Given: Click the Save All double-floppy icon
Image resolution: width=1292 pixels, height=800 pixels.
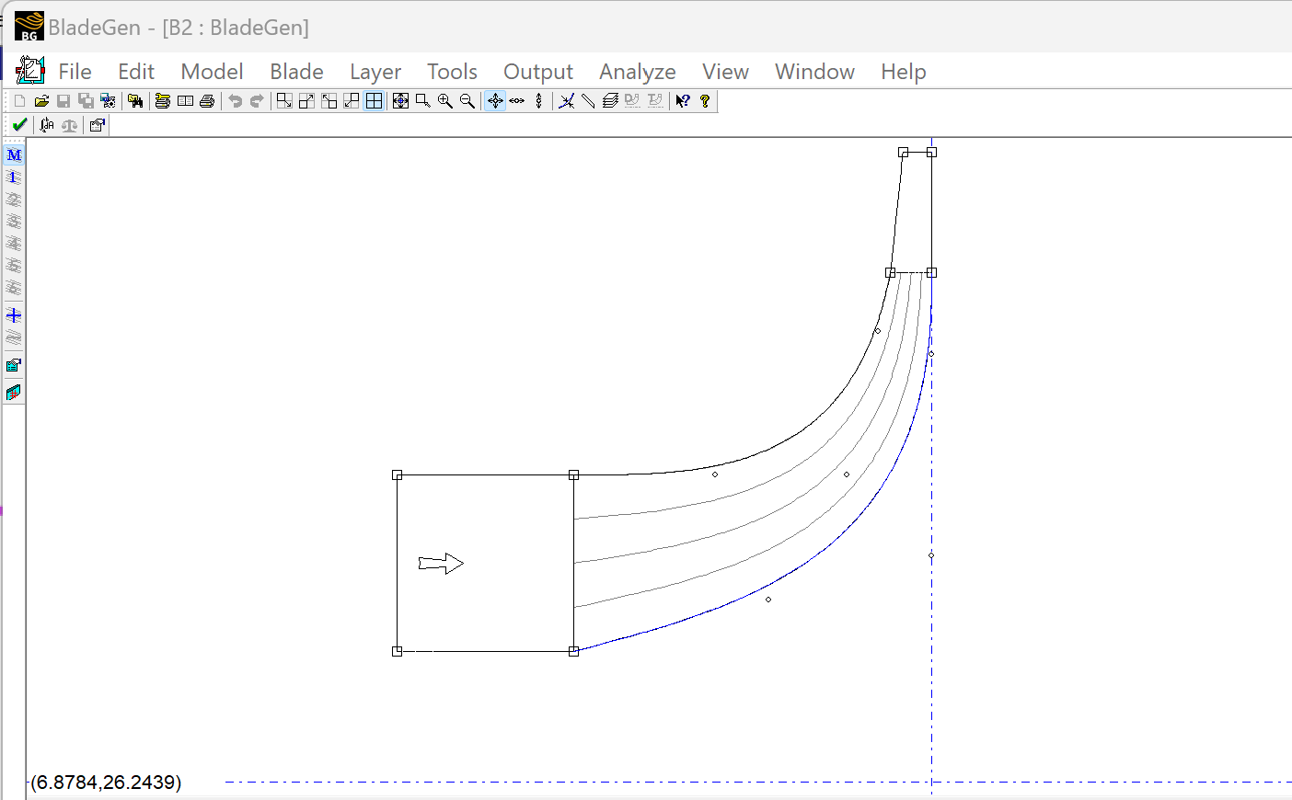Looking at the screenshot, I should (86, 101).
